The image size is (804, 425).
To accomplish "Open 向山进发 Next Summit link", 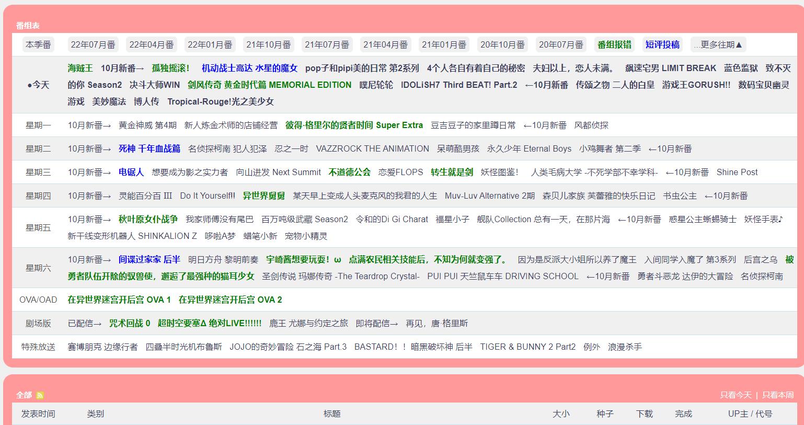I will (279, 172).
